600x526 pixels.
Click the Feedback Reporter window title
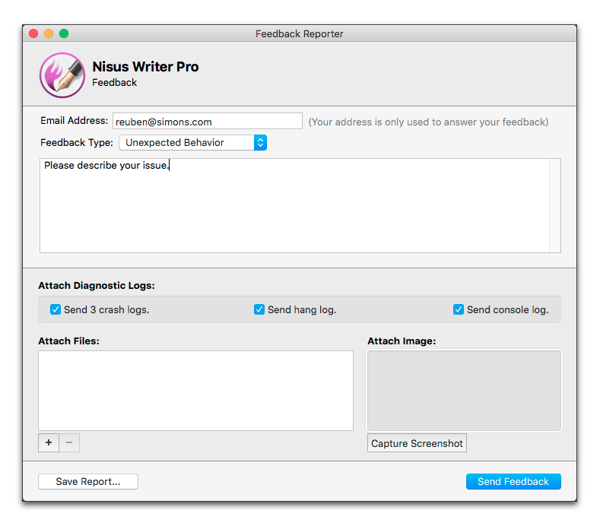coord(299,34)
